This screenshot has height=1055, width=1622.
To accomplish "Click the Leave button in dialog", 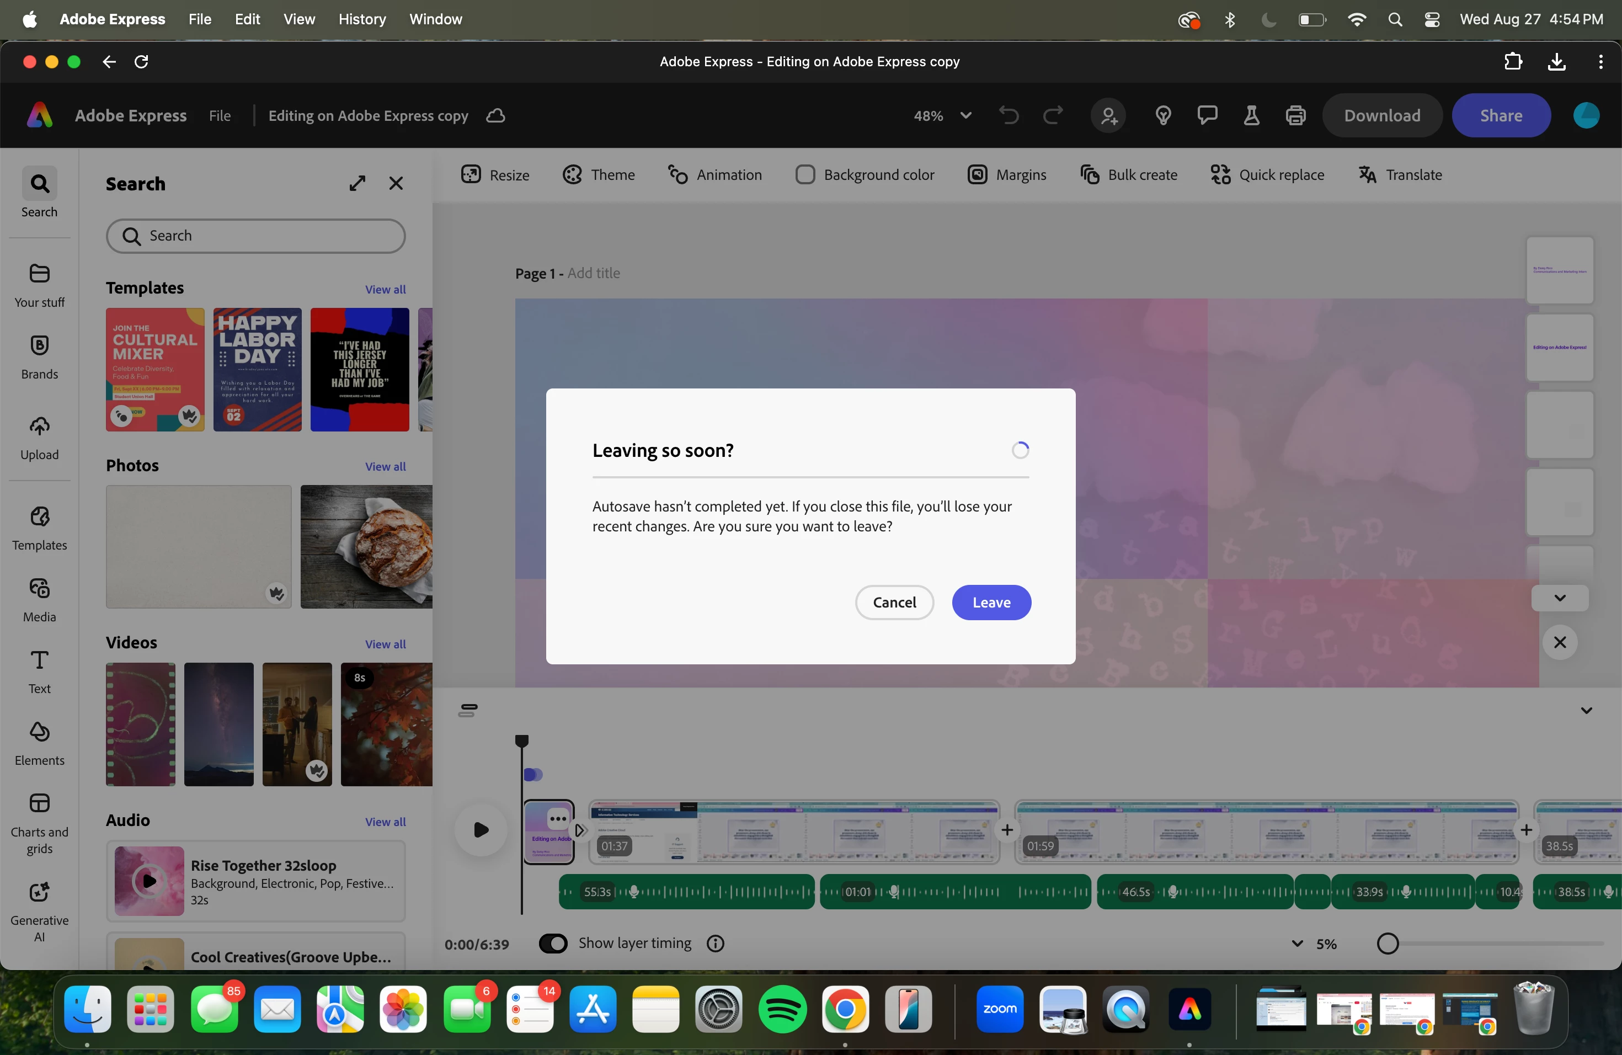I will click(x=991, y=603).
